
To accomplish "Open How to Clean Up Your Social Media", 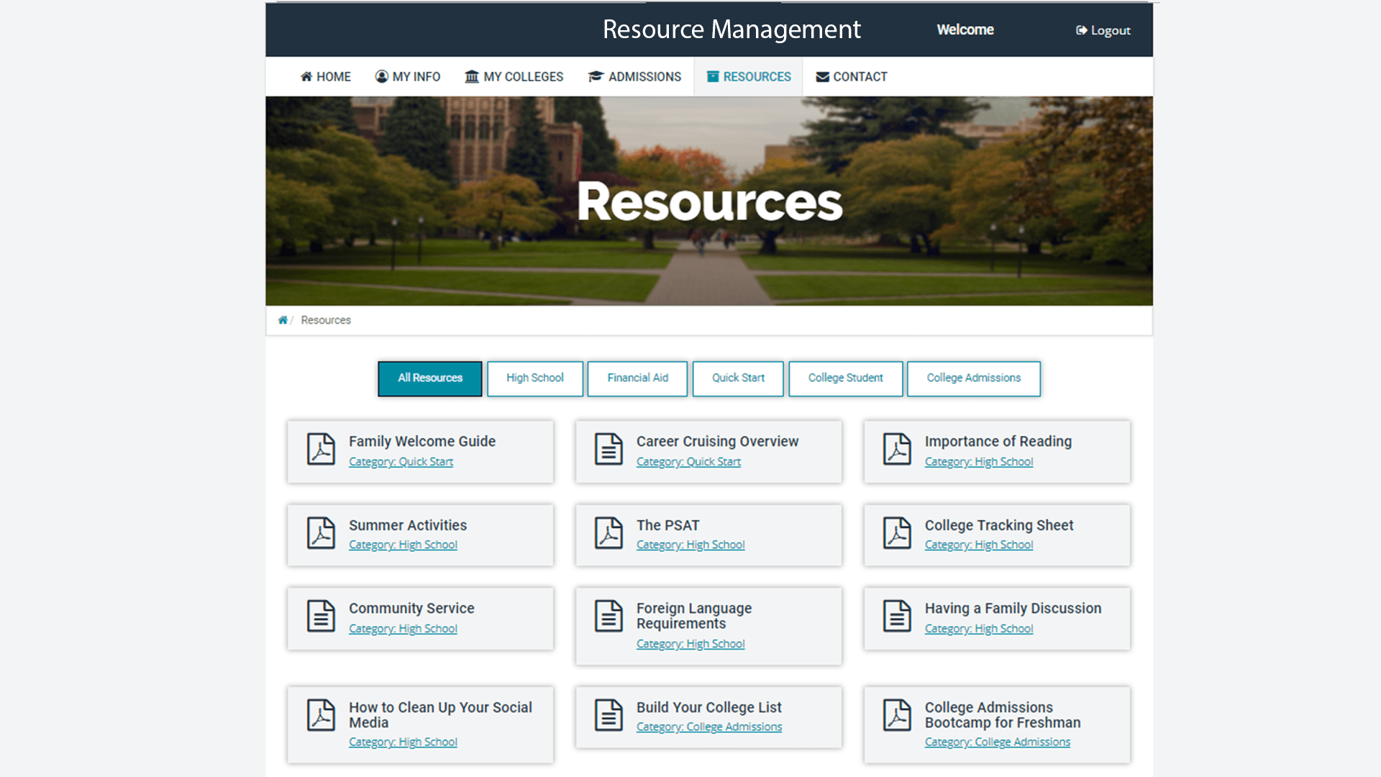I will 440,715.
